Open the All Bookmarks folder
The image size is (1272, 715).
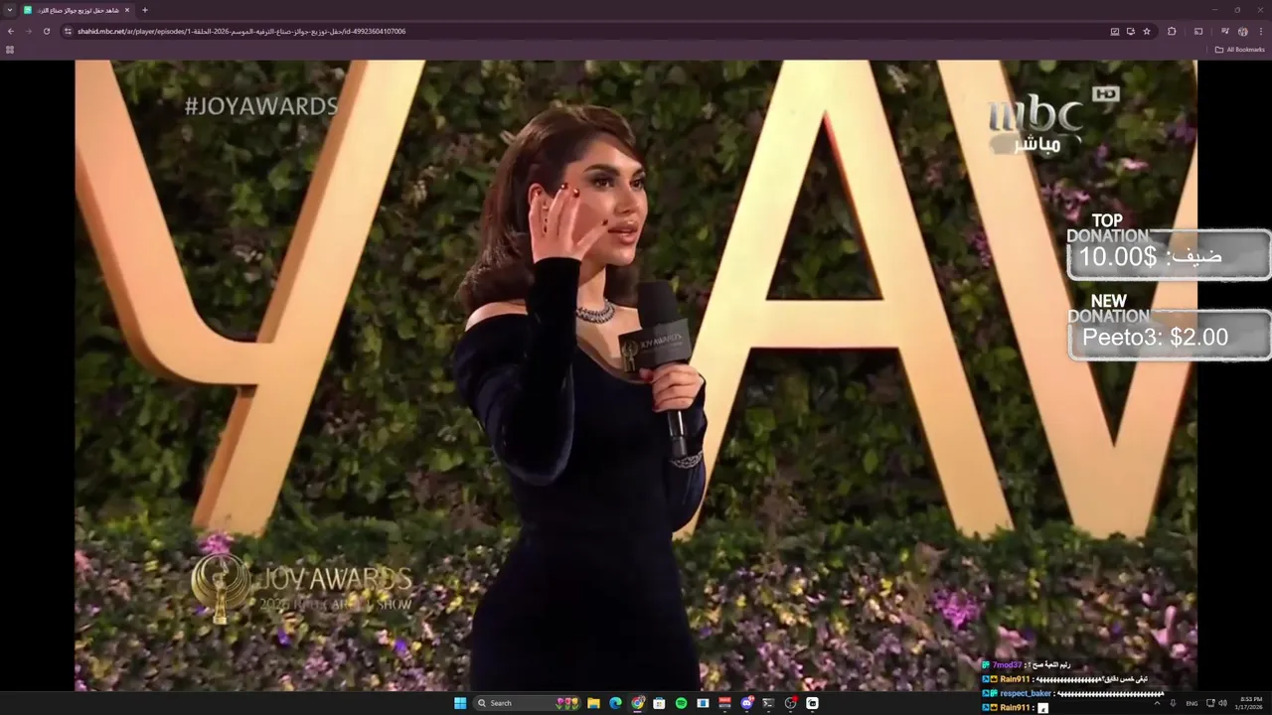1240,50
